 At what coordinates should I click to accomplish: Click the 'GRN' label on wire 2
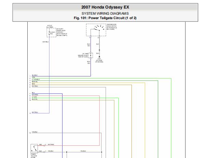tap(33, 77)
